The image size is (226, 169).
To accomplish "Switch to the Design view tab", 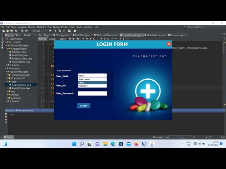I will [52, 39].
